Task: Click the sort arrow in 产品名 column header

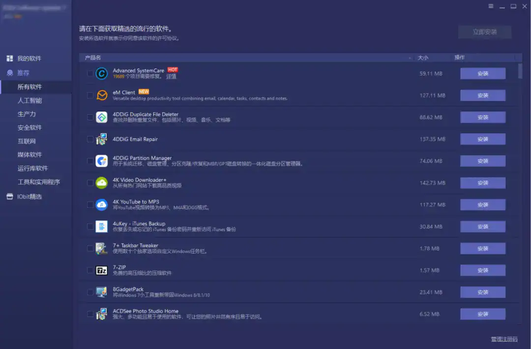Action: pyautogui.click(x=410, y=58)
